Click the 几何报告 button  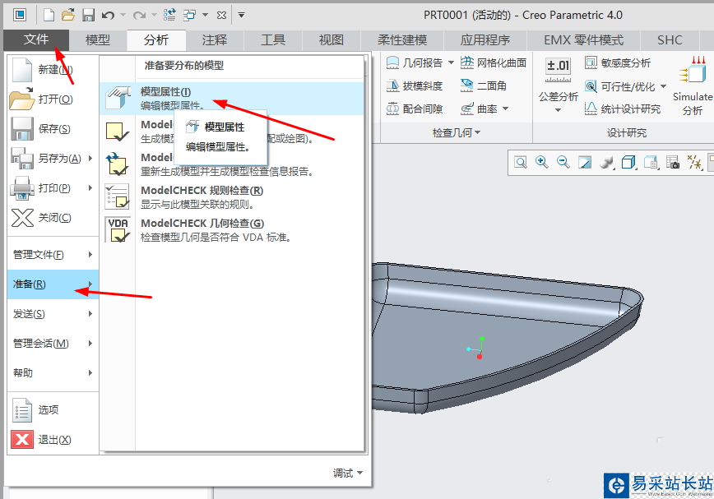(x=415, y=62)
